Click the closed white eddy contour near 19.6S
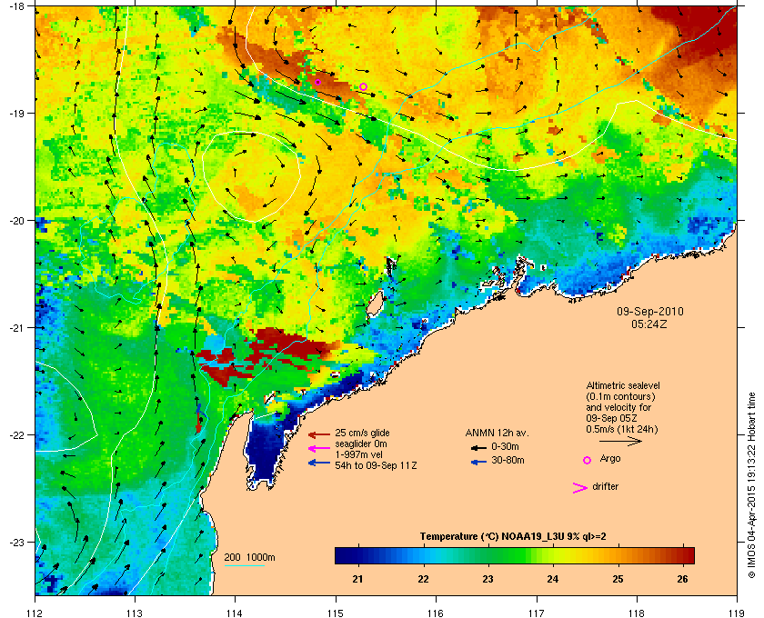The image size is (764, 618). coord(251,177)
